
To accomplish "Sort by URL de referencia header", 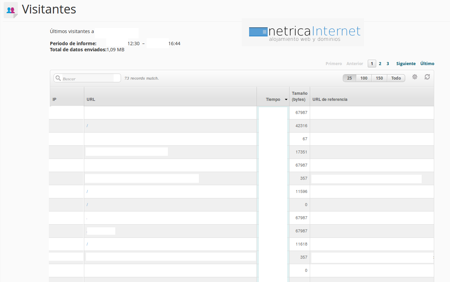I will [330, 100].
